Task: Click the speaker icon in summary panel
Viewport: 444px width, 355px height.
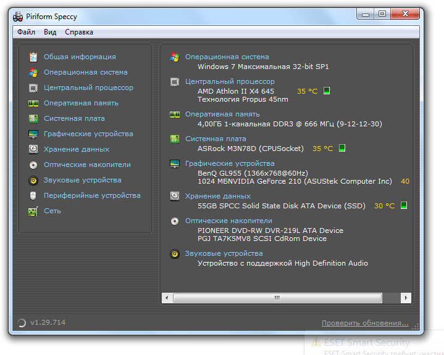Action: point(174,254)
